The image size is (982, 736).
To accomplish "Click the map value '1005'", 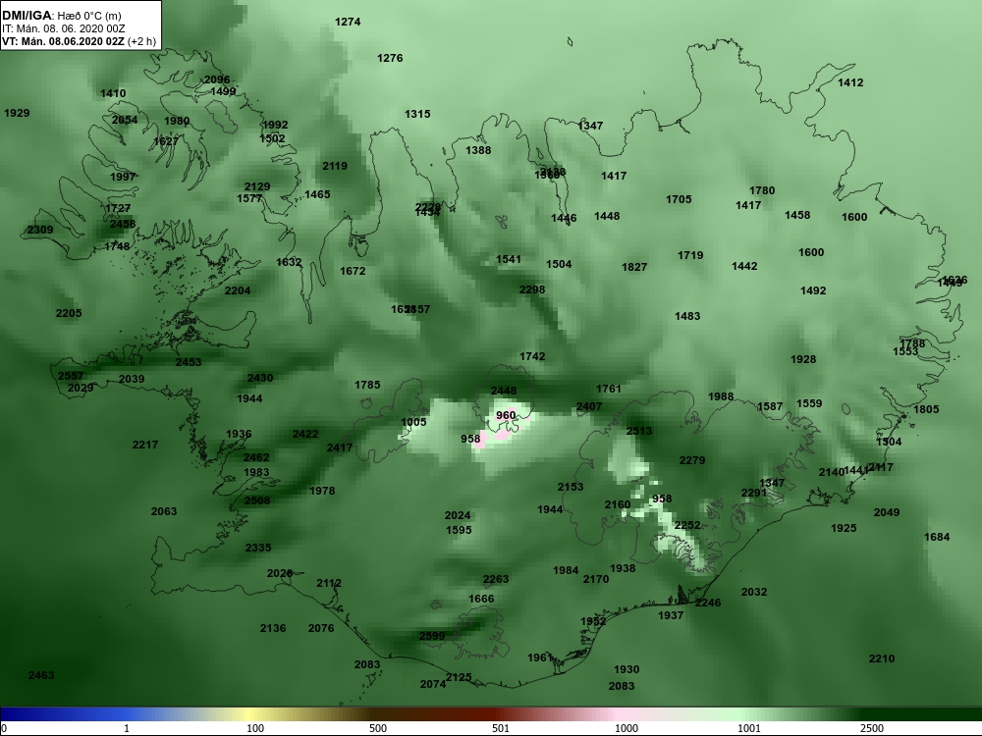I will [413, 422].
